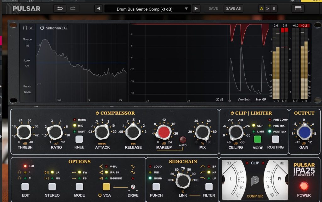
Task: Click the undo arrow icon
Action: (x=59, y=8)
